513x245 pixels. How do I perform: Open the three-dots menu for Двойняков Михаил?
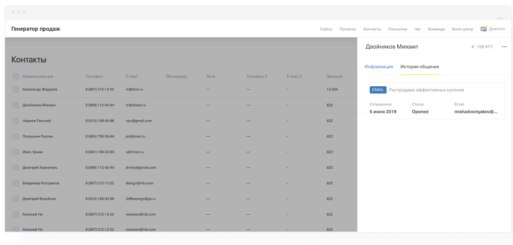pos(504,47)
